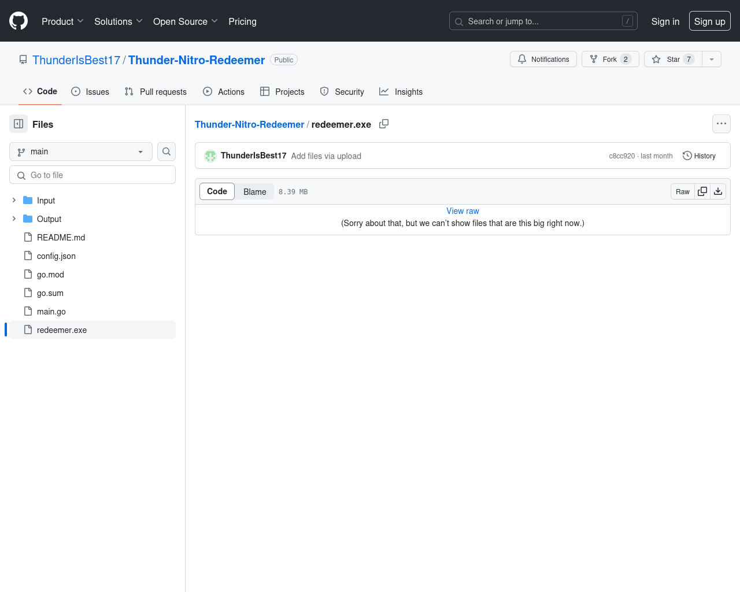This screenshot has width=740, height=592.
Task: Open the Thunder-Nitro-Redeemer repository title link
Action: (197, 60)
